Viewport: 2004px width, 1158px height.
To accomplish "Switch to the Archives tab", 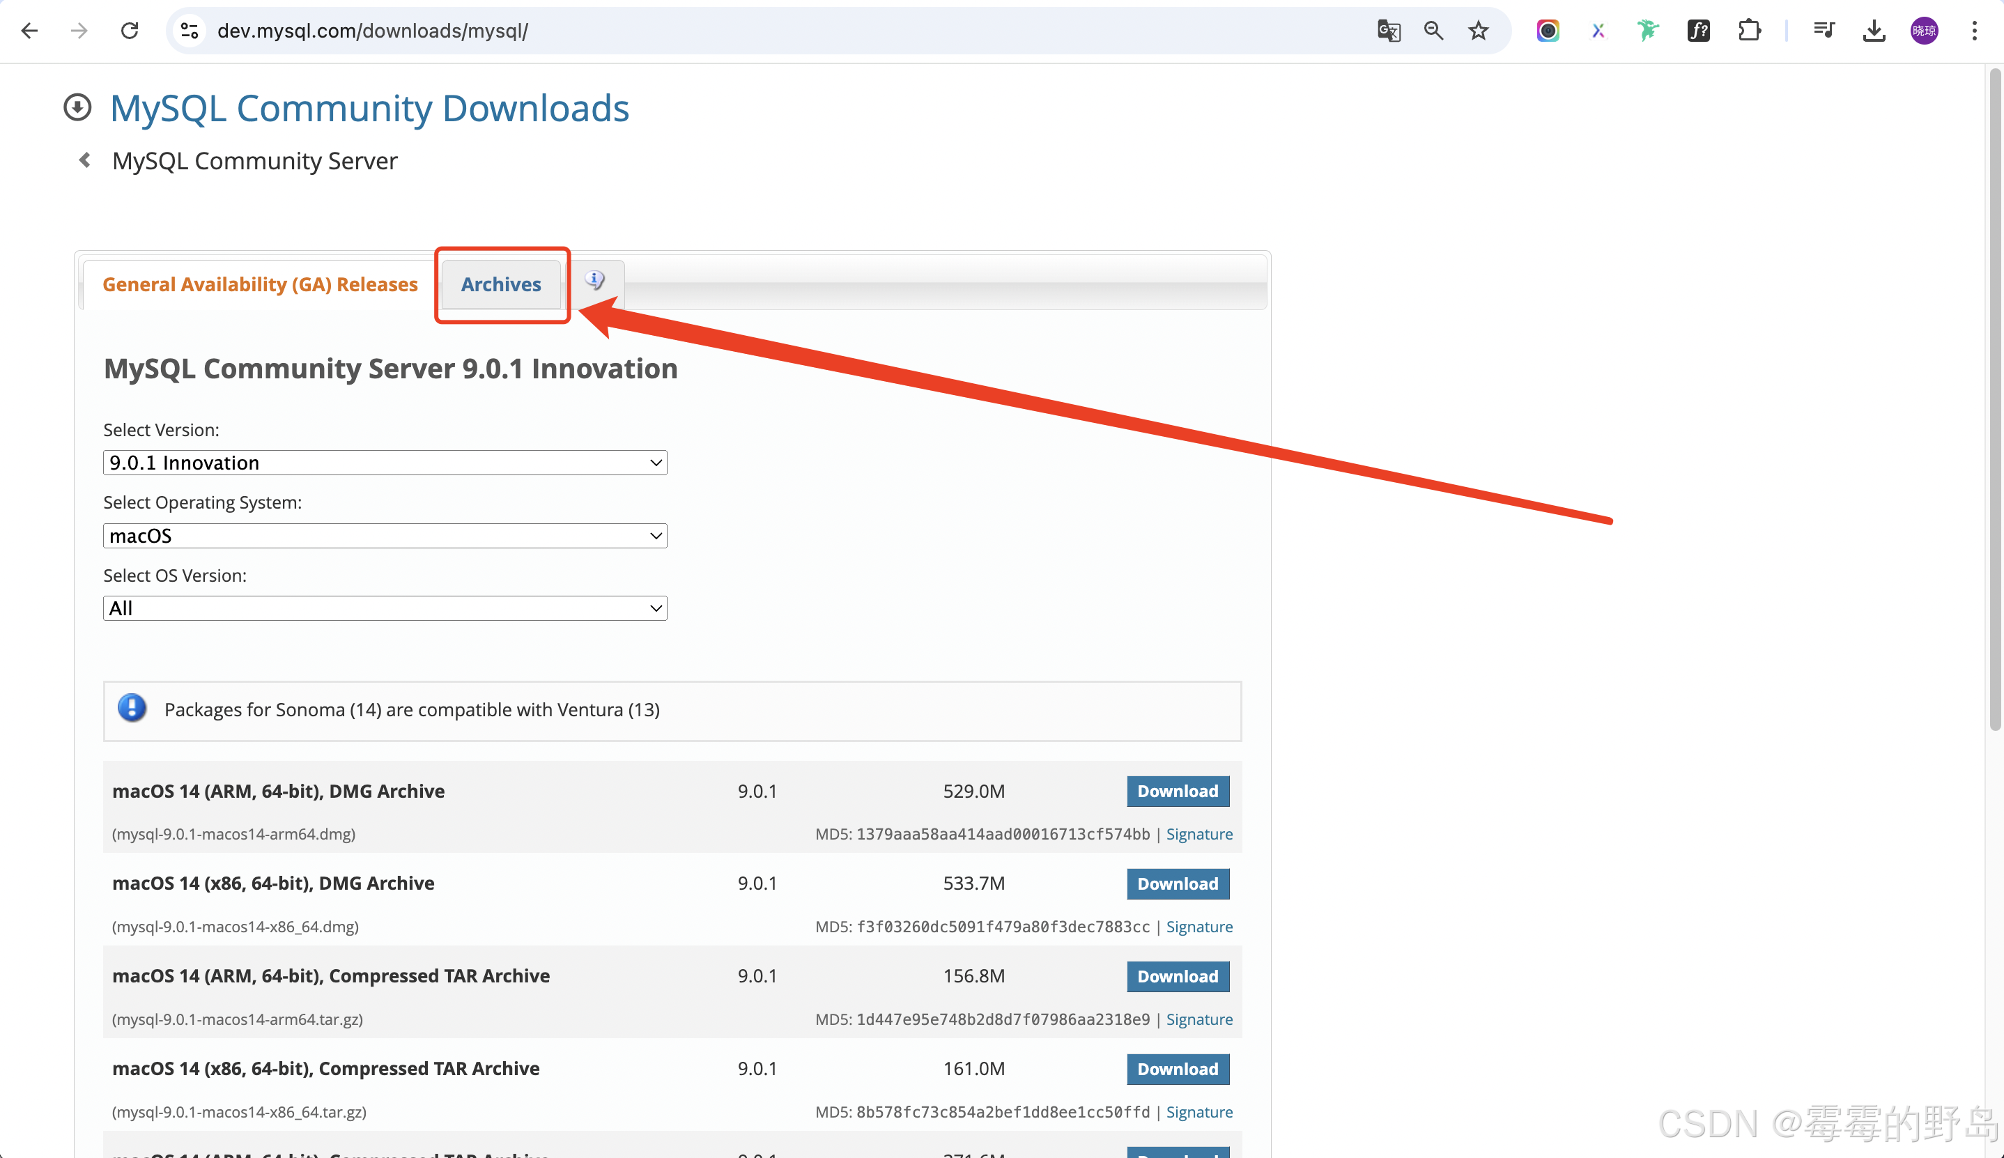I will (501, 285).
